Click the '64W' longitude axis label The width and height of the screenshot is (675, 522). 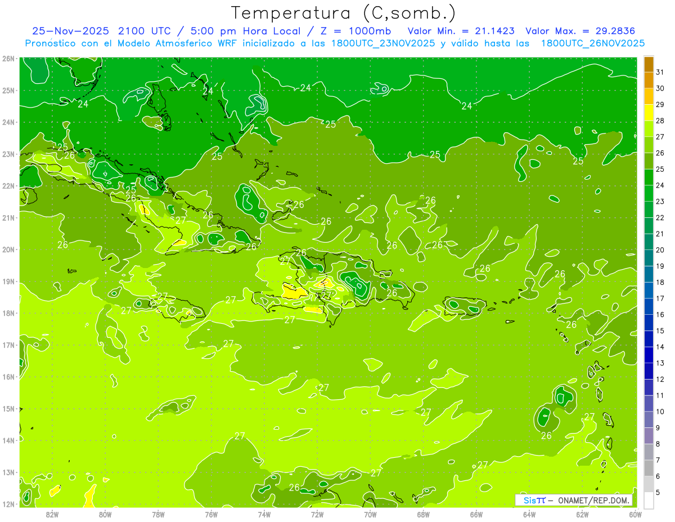[x=529, y=514]
